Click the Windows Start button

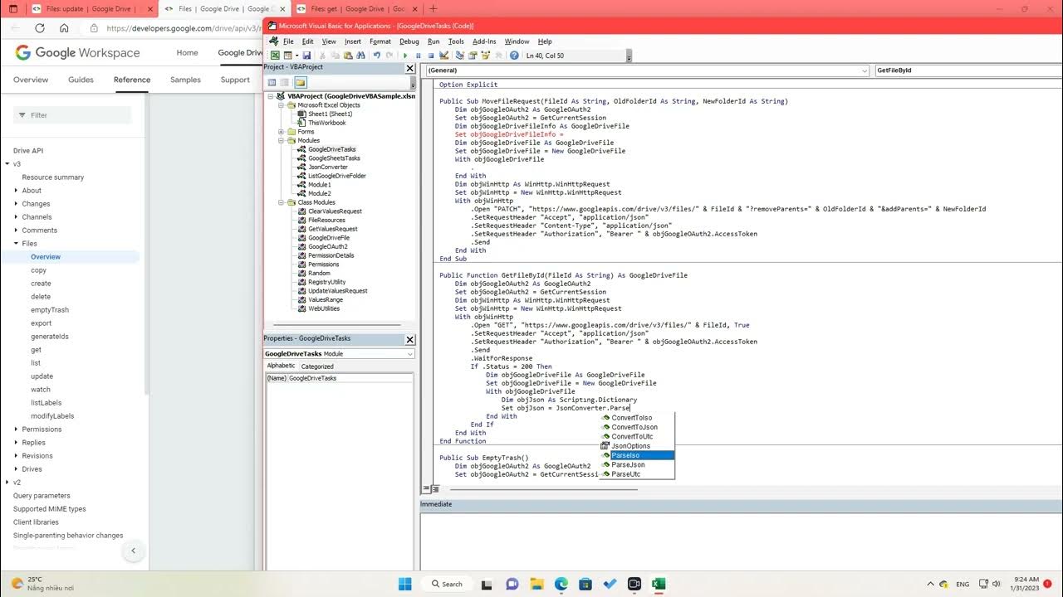click(404, 584)
